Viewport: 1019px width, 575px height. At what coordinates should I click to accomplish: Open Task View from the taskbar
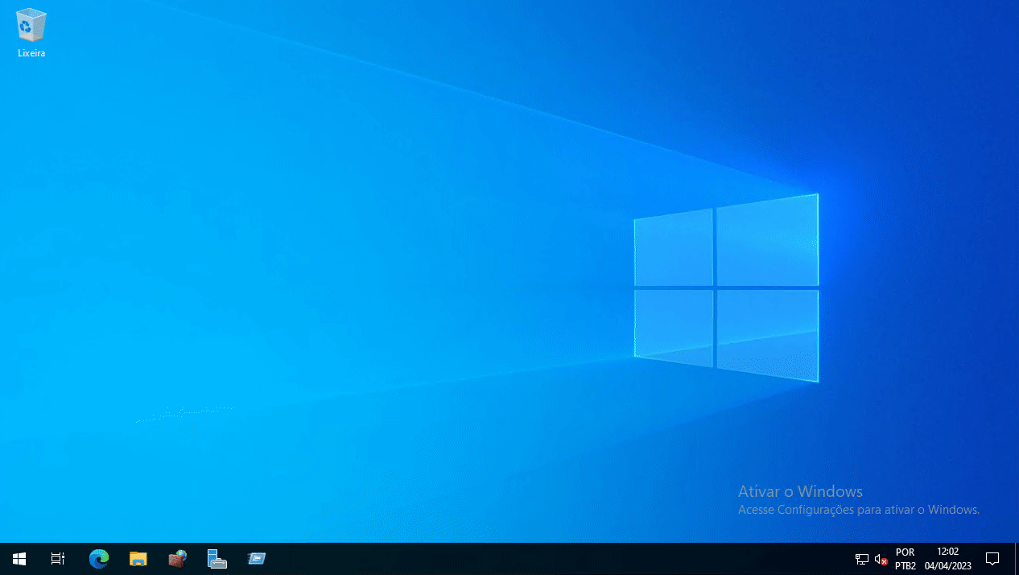point(56,558)
